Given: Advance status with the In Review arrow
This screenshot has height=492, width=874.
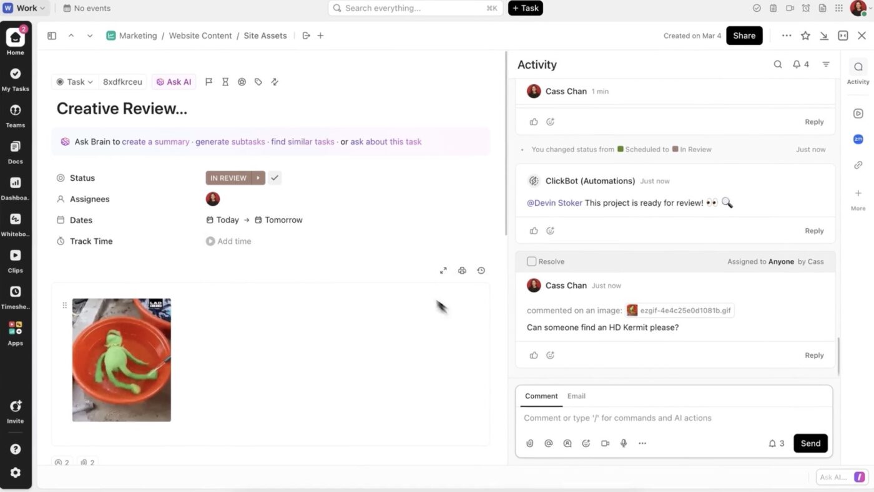Looking at the screenshot, I should click(258, 178).
